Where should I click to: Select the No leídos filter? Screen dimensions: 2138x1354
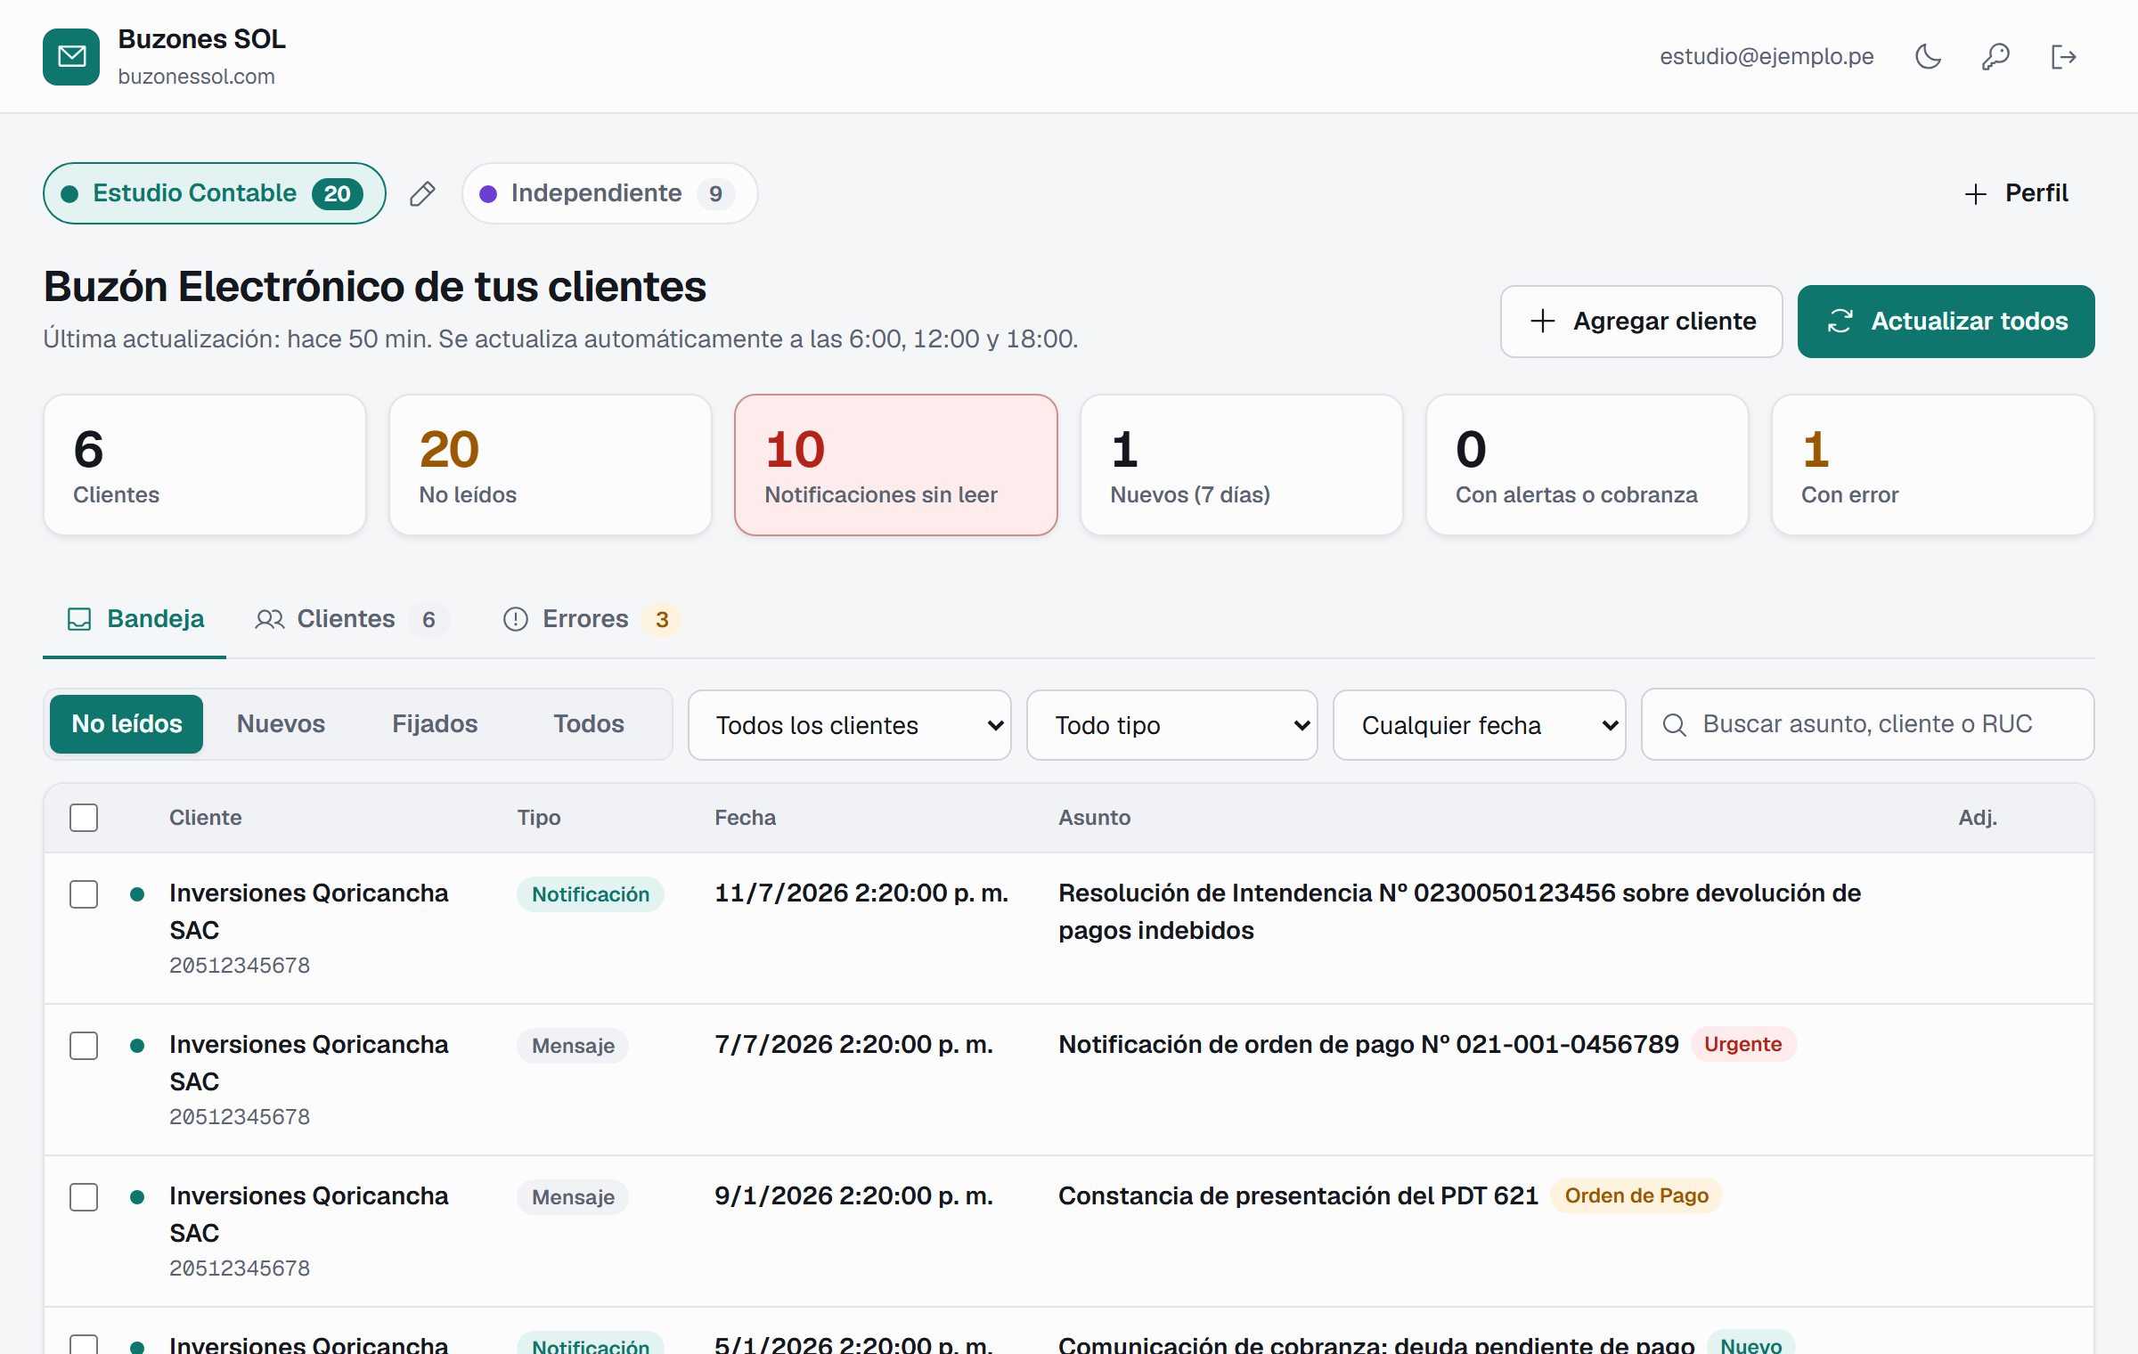pos(126,724)
